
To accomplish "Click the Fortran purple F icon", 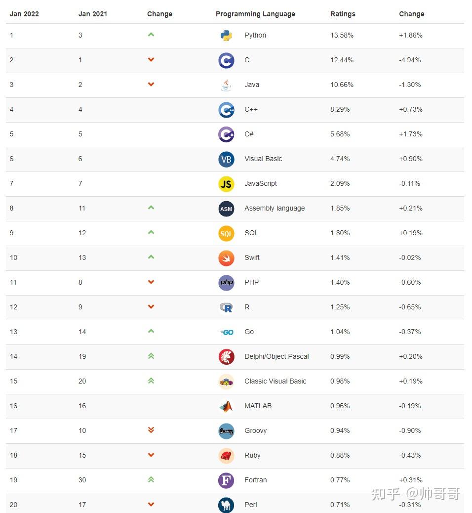I will pos(226,480).
